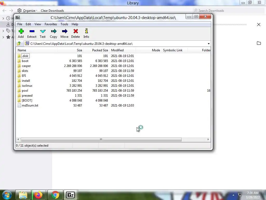Viewport: 266px width, 200px height.
Task: Click md5sum.txt modified date 12:03
Action: coord(123,105)
